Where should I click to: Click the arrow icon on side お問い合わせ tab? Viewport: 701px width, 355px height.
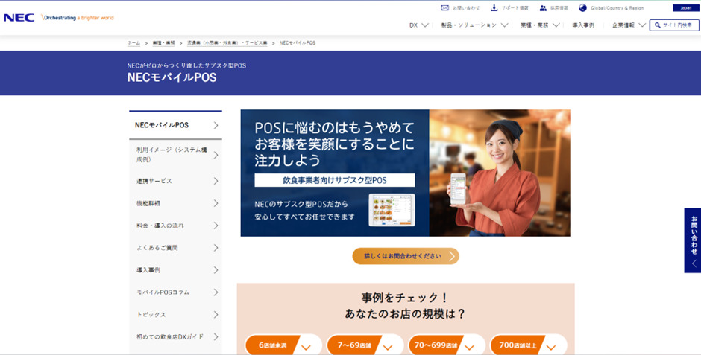coord(694,263)
